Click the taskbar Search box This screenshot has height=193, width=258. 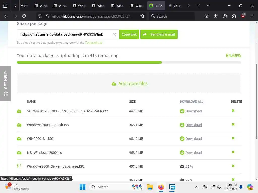pos(116,187)
